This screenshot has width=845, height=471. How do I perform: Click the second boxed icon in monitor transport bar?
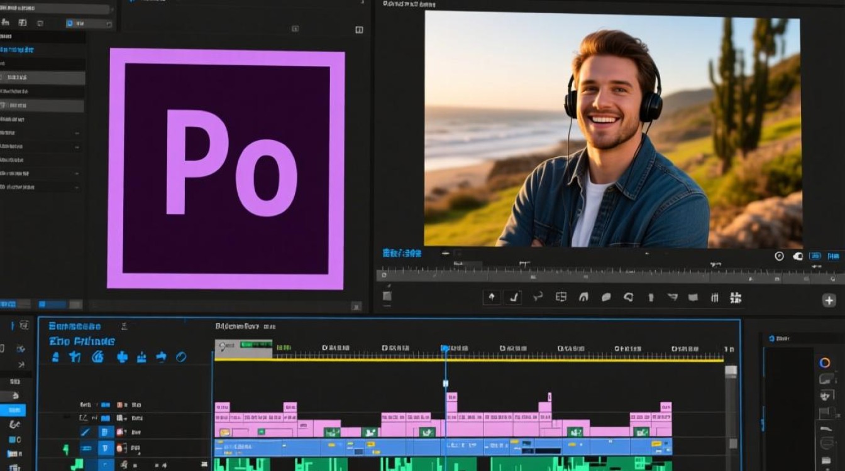(x=514, y=297)
